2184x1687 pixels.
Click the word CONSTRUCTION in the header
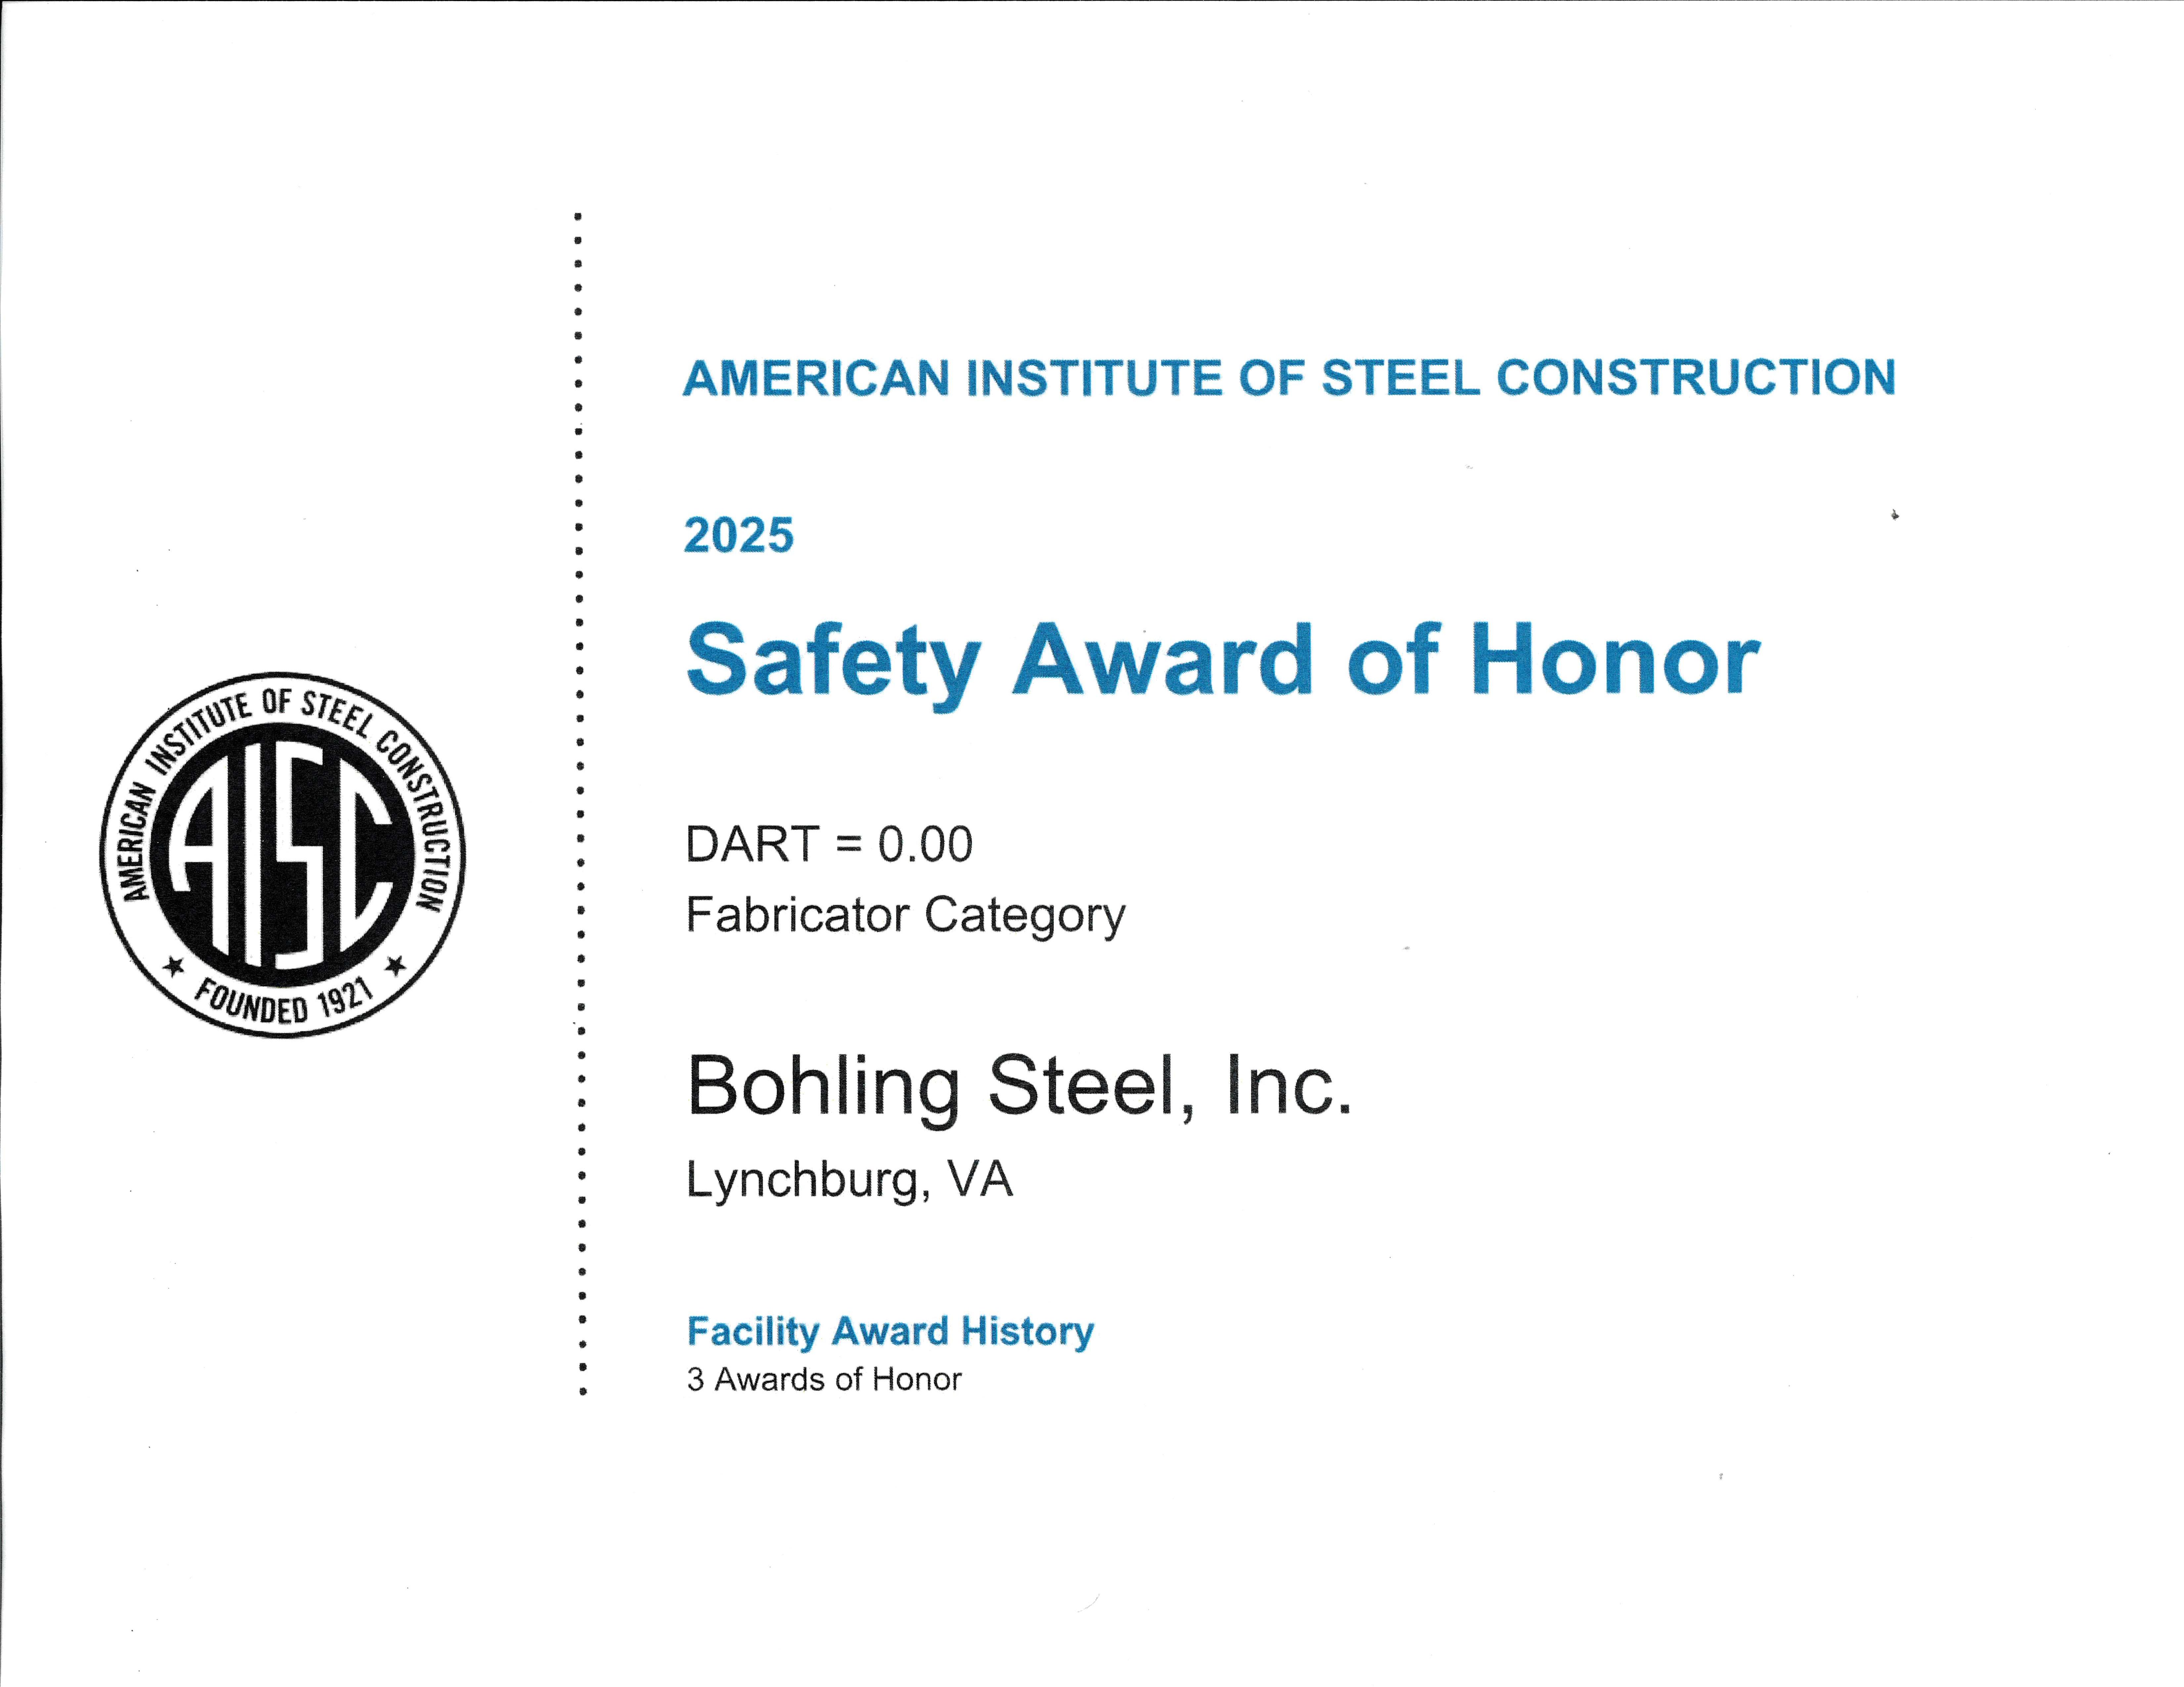click(x=1696, y=378)
